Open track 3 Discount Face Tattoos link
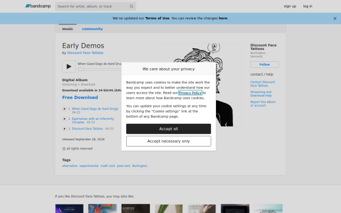Screen dimensions: 341x213 coord(88,129)
